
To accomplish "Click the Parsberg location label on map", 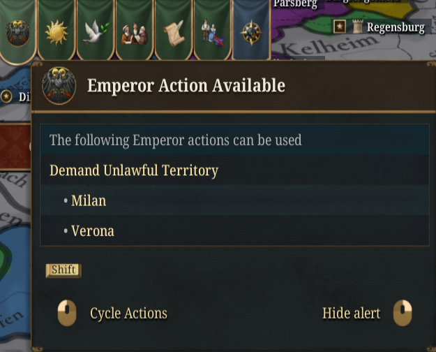I will (x=295, y=4).
